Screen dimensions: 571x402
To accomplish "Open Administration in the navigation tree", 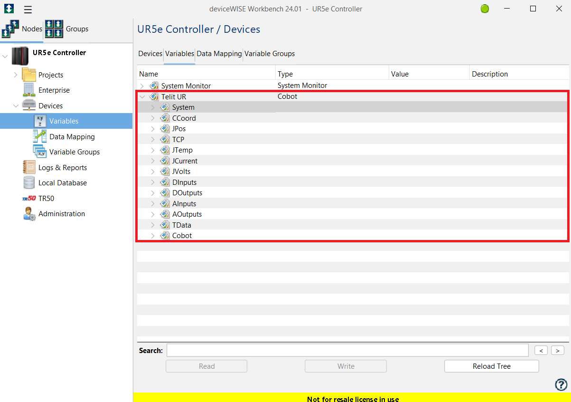I will point(62,214).
